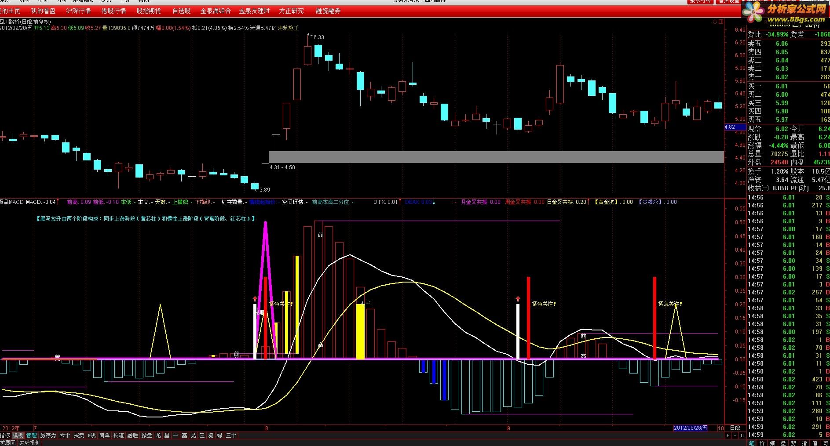Click the diamond icon atop the price chart

pyautogui.click(x=715, y=22)
